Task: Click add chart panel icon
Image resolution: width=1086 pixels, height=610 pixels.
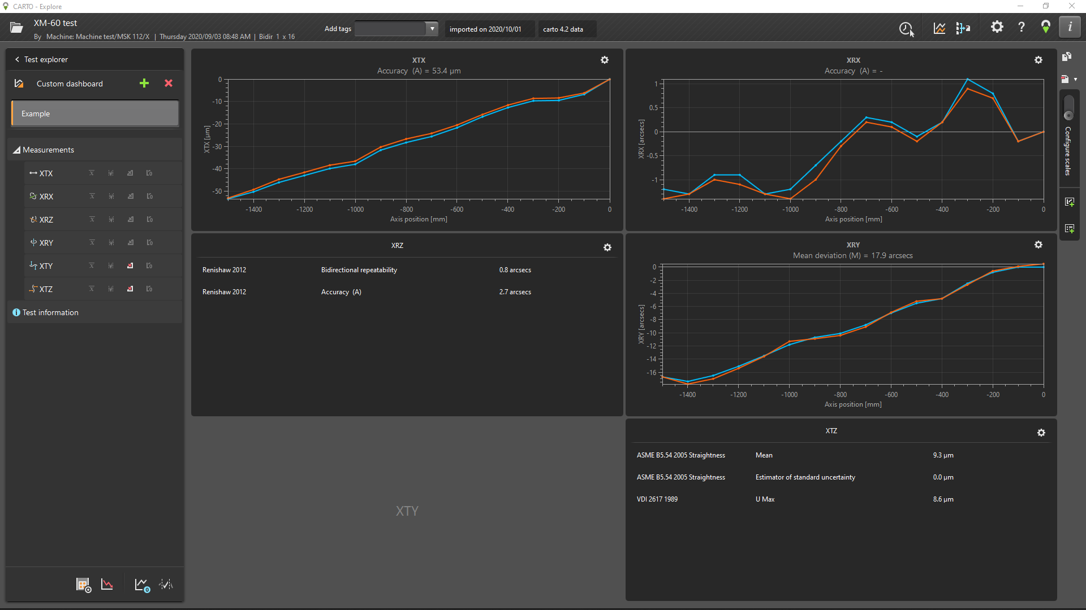Action: pyautogui.click(x=1069, y=202)
